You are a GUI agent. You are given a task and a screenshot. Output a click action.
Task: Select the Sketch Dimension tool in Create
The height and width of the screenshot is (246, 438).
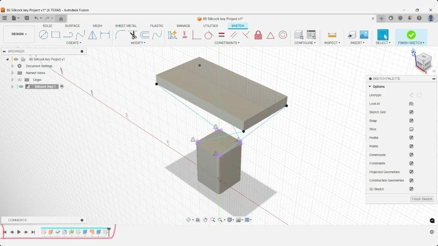(x=105, y=35)
